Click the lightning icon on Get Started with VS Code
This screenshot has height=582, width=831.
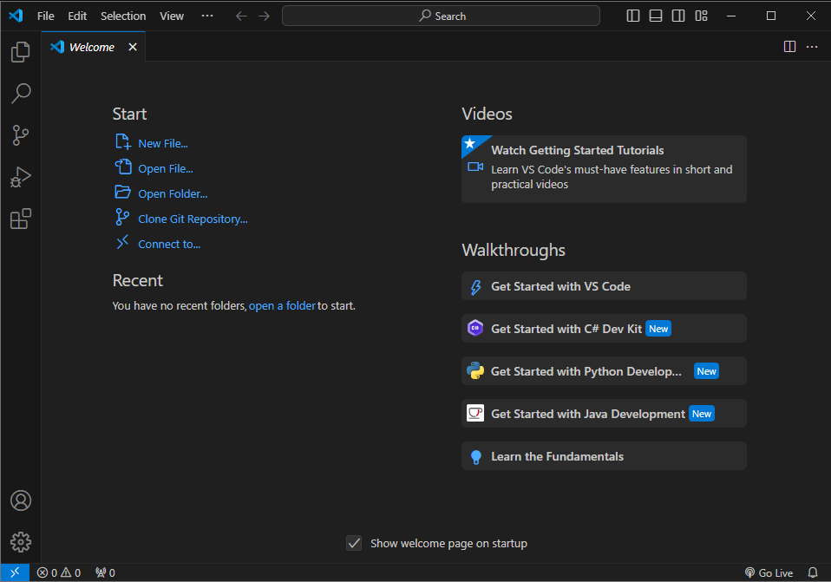click(x=476, y=287)
